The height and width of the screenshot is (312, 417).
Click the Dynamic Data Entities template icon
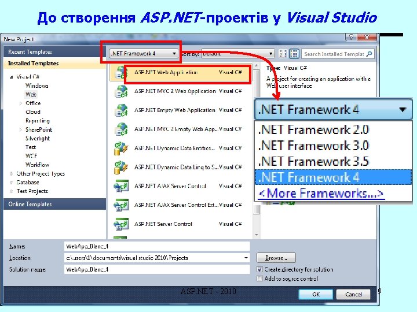click(121, 148)
